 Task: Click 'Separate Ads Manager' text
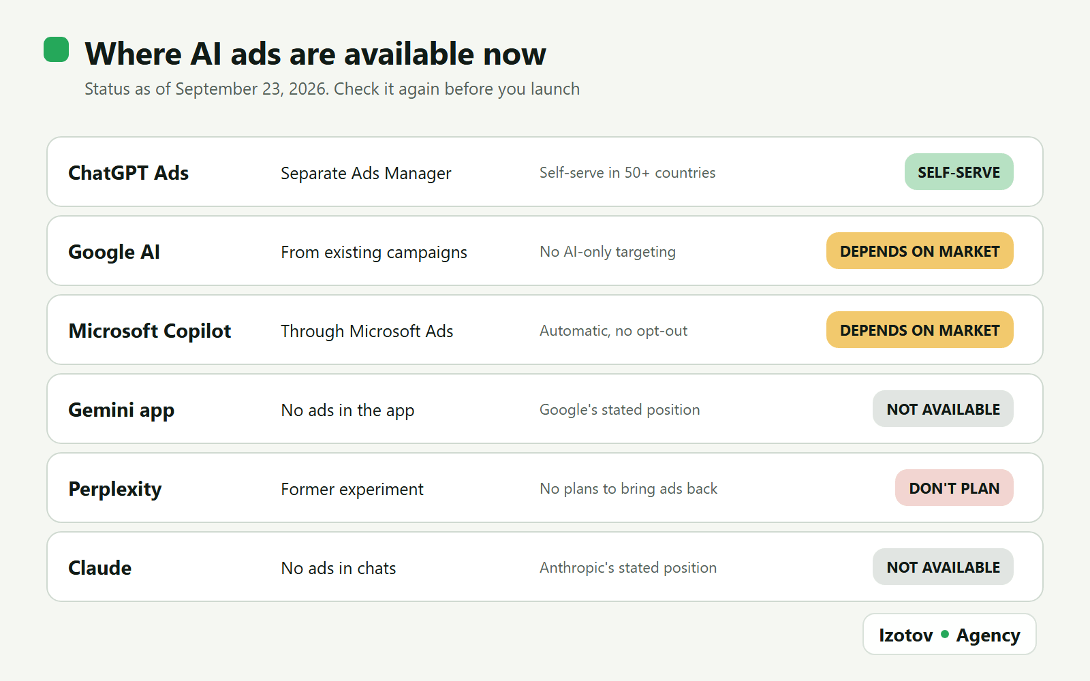[x=366, y=174]
